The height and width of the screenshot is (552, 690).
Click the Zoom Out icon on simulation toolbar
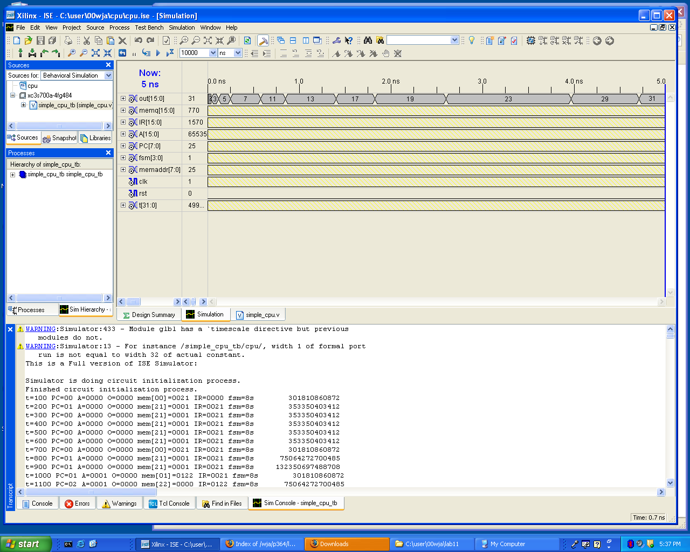(x=83, y=53)
